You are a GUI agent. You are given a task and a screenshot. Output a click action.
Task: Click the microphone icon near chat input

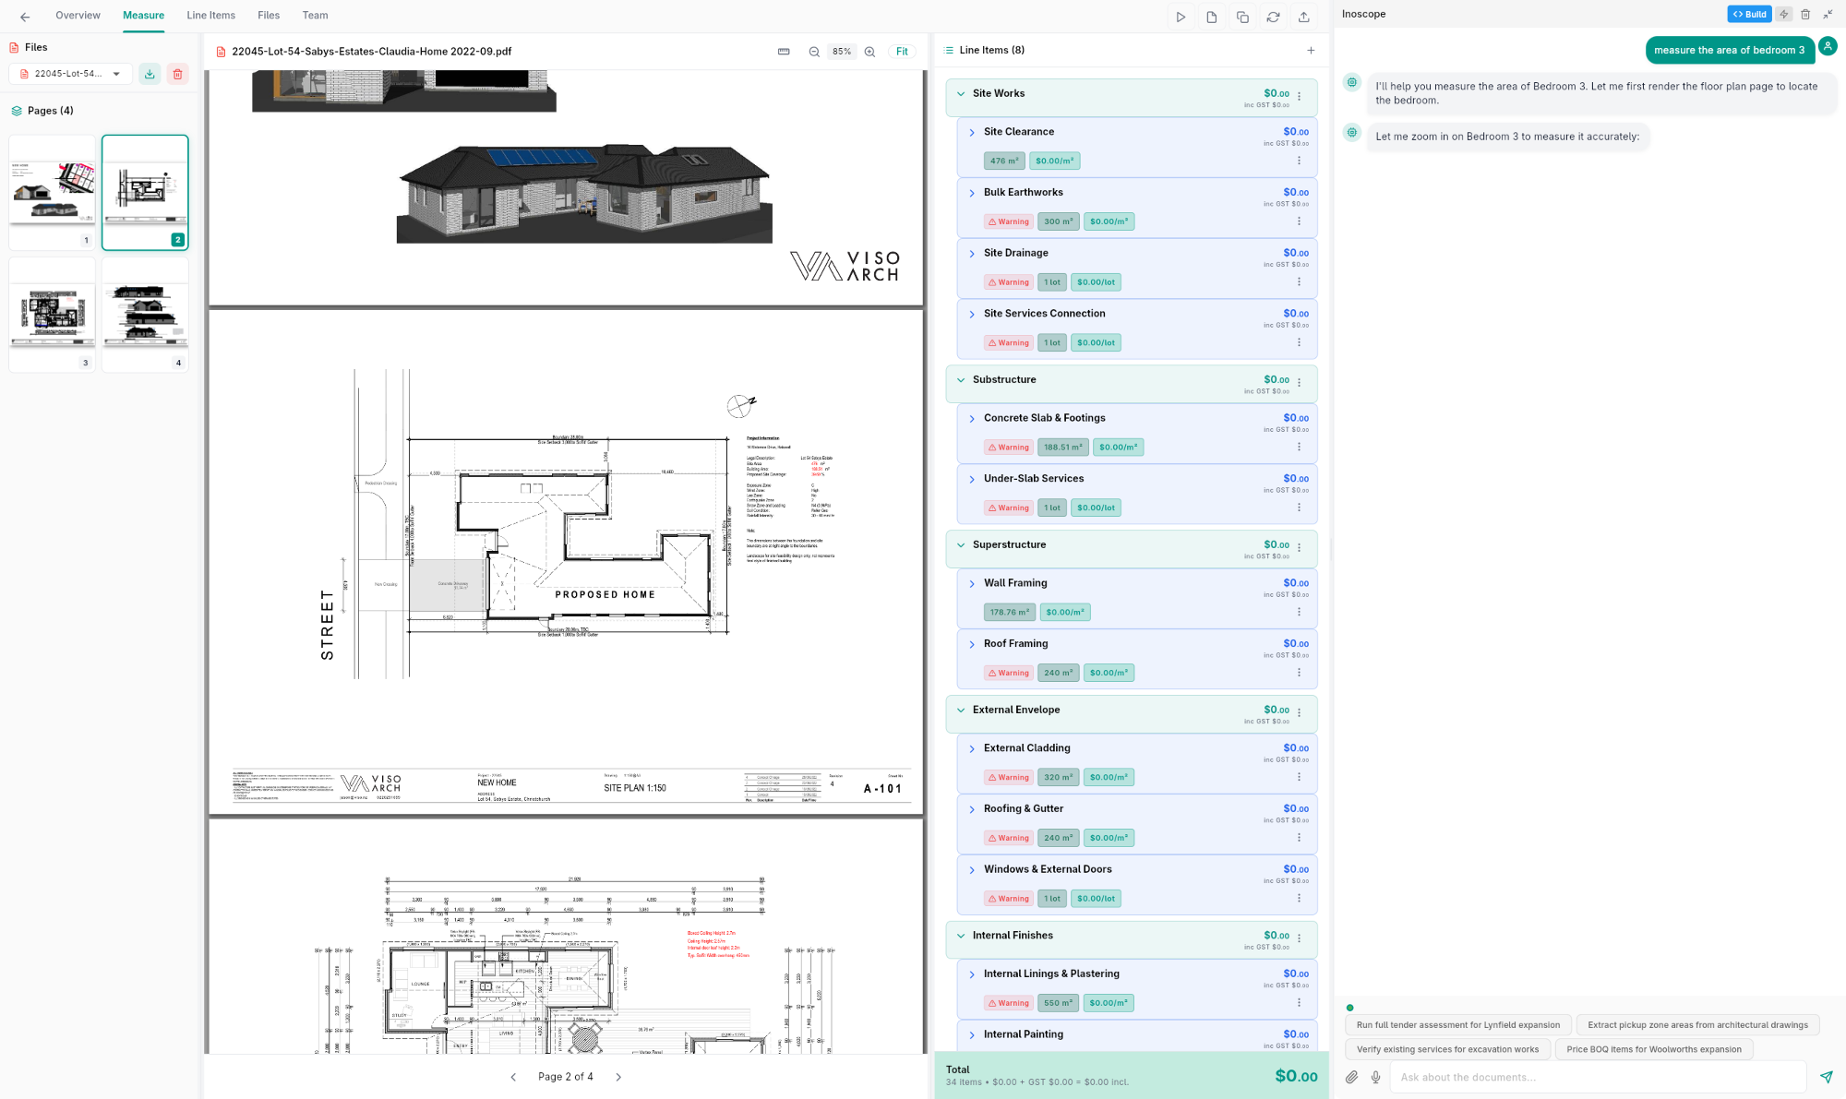(1375, 1077)
